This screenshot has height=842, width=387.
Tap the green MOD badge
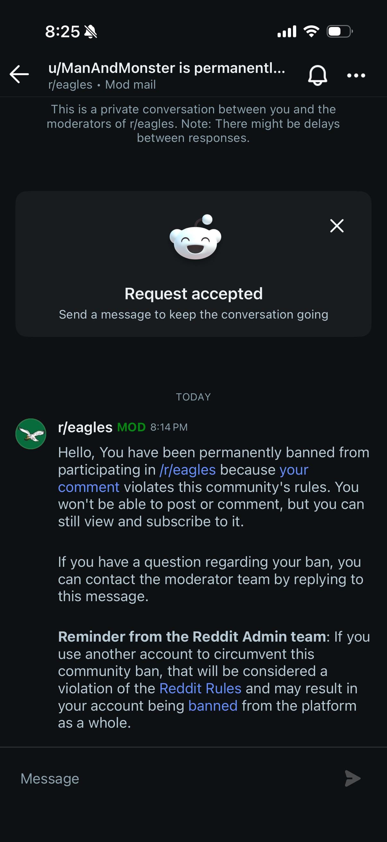coord(131,427)
